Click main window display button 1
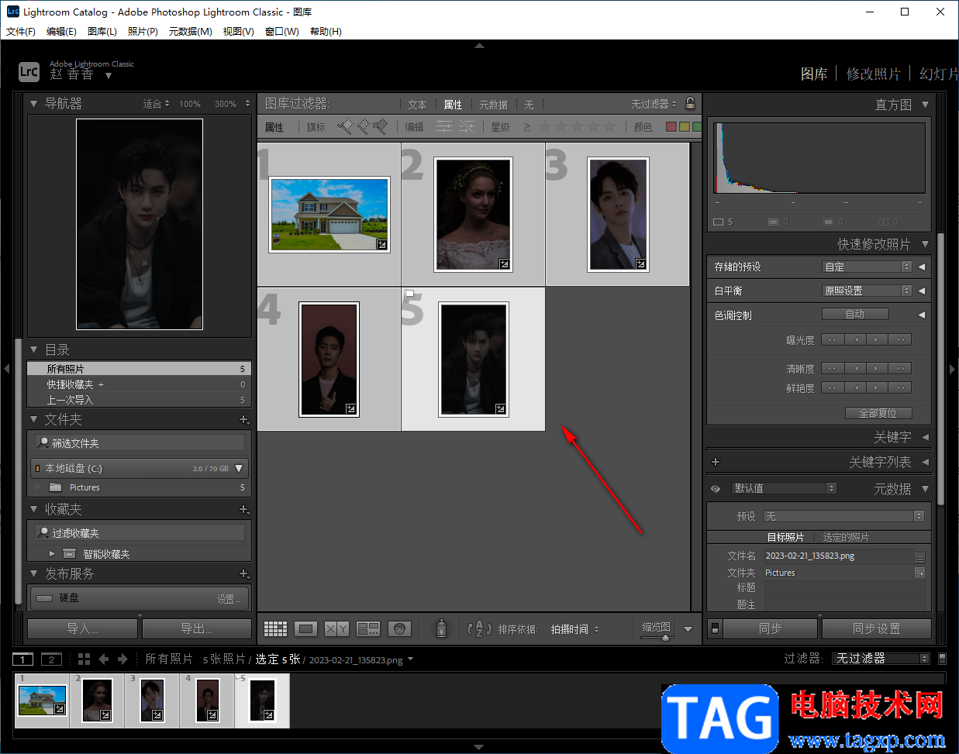The height and width of the screenshot is (754, 959). pos(23,659)
